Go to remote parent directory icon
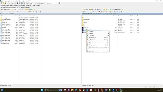 tap(105, 9)
